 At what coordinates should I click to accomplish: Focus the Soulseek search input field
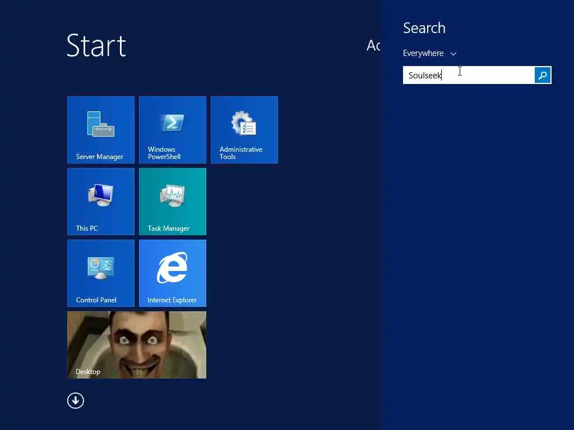(469, 75)
